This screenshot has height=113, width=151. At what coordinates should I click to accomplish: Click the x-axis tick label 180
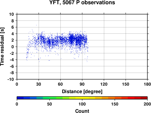point(147,84)
